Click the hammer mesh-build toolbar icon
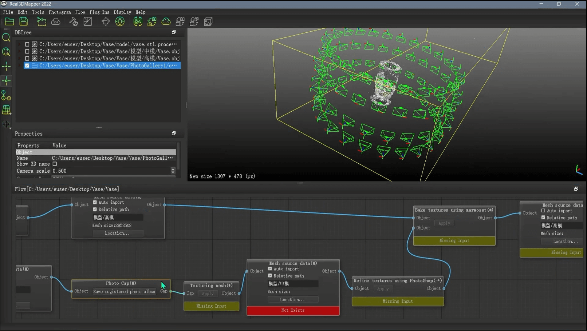Screen dimensions: 587x331 tap(74, 22)
